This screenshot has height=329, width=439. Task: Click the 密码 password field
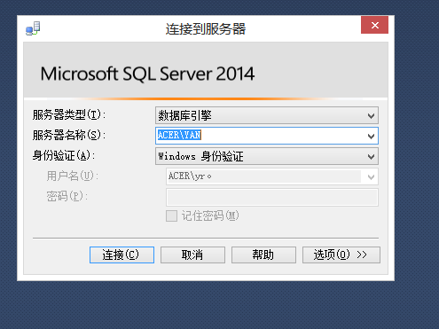click(272, 197)
